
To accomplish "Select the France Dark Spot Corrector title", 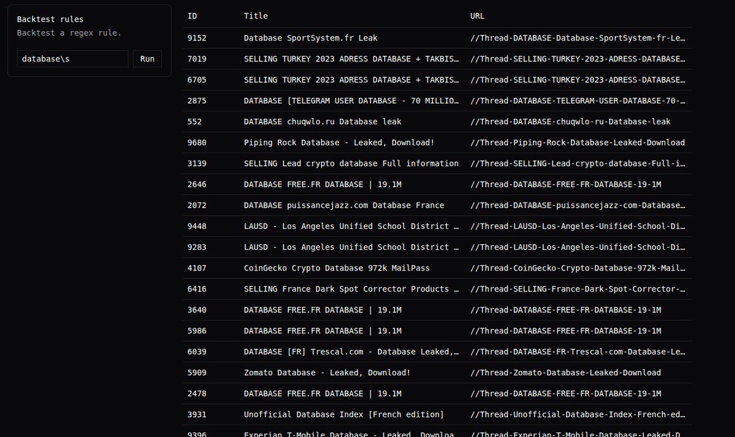I will (352, 289).
